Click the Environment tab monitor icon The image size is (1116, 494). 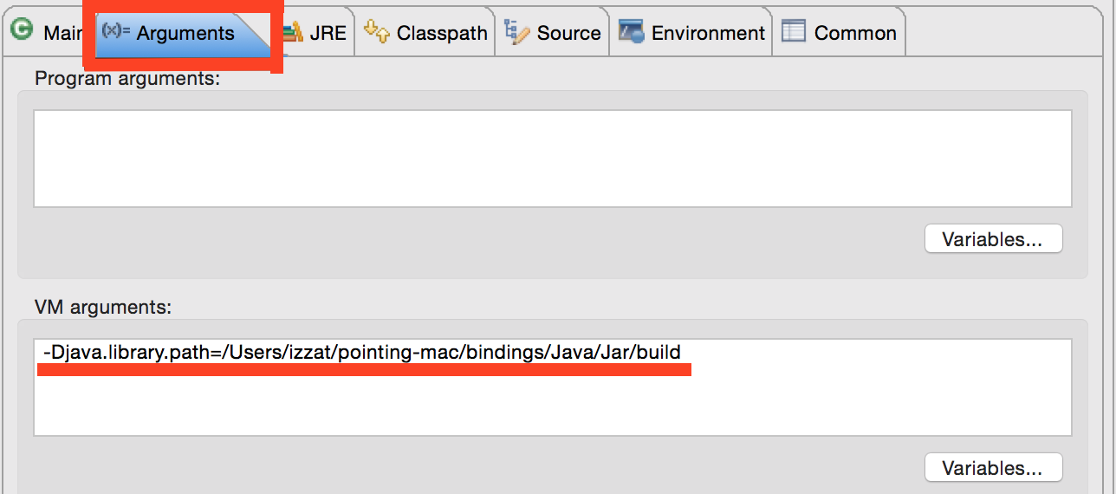coord(631,32)
